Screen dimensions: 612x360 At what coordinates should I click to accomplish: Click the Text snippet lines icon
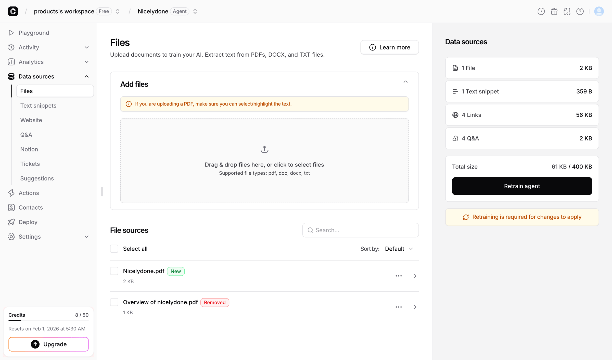click(455, 91)
